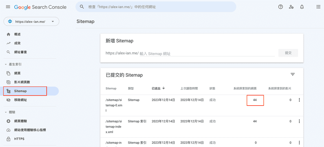Focus the 輸入 Sitemap 網址 input field
The width and height of the screenshot is (324, 147).
click(x=207, y=53)
